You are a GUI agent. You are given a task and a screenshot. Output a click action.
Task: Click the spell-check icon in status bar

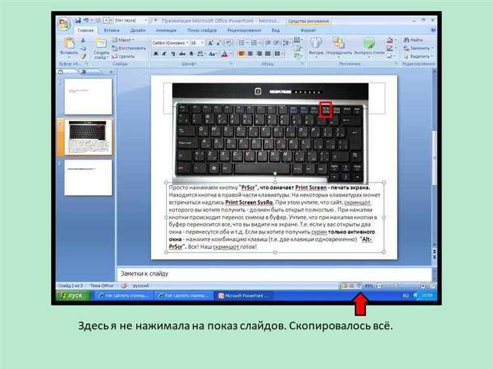point(124,286)
